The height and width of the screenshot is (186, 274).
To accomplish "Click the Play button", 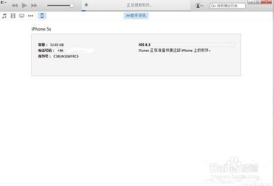I will pos(24,5).
